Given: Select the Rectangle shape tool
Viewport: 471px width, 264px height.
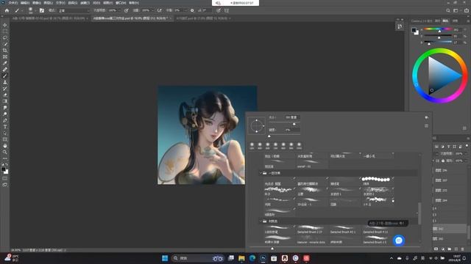Looking at the screenshot, I should point(5,139).
